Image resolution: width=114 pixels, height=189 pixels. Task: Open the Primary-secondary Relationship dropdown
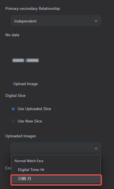56,21
